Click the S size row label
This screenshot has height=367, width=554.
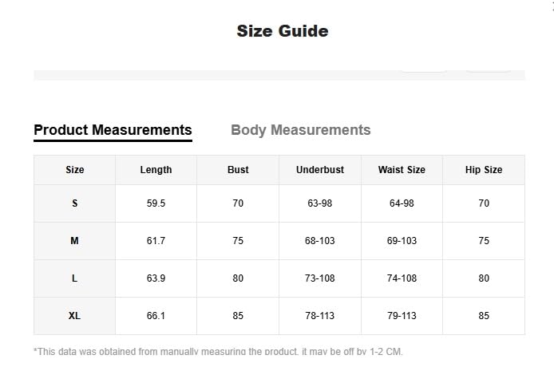[74, 203]
